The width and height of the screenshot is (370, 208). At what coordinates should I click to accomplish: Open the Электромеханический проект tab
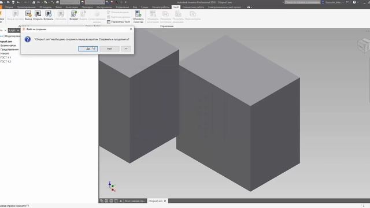[x=224, y=8]
